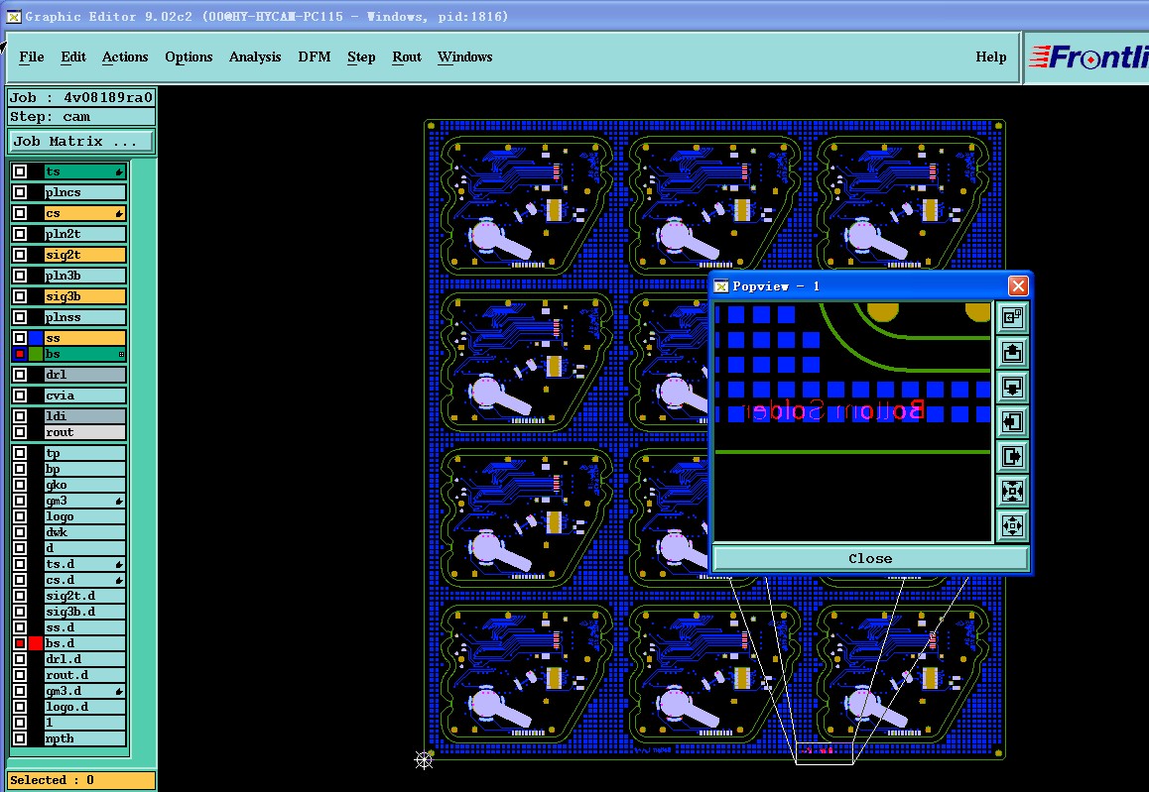Open the File menu

click(x=32, y=57)
